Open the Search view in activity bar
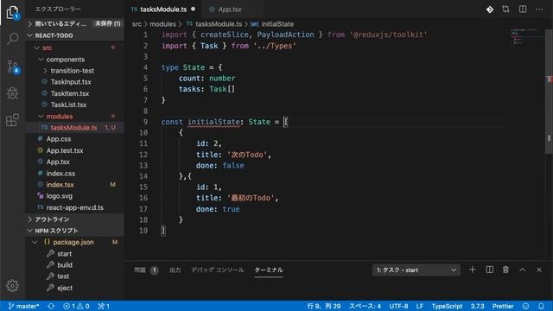 pos(13,38)
